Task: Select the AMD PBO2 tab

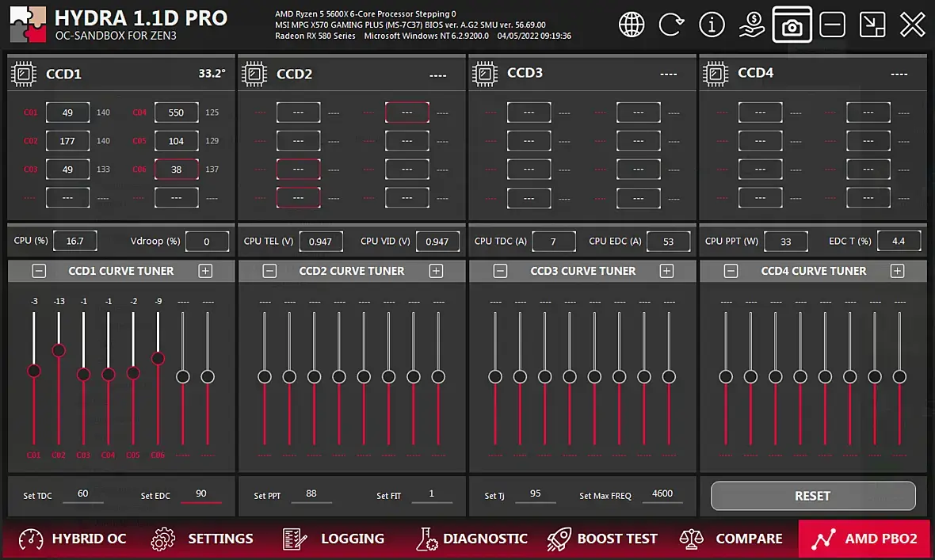Action: [864, 539]
